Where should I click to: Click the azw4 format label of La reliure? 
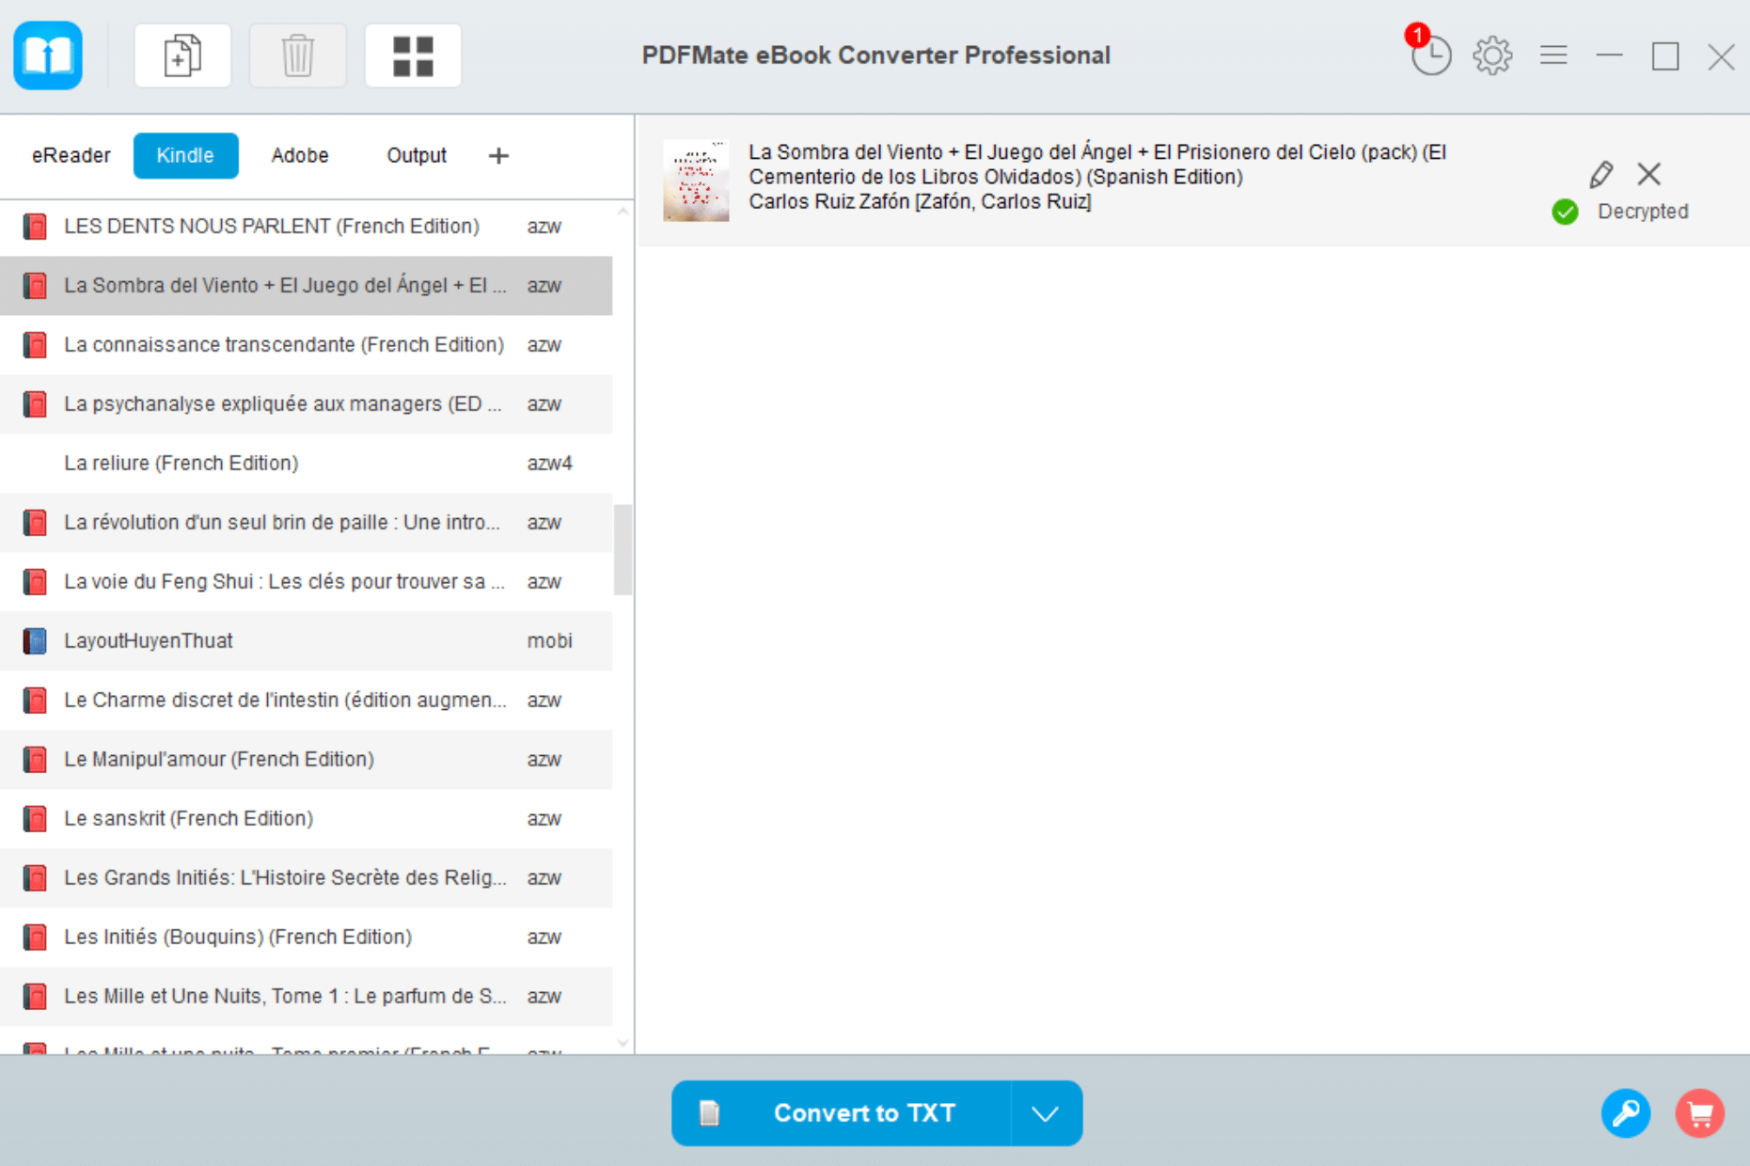point(549,464)
